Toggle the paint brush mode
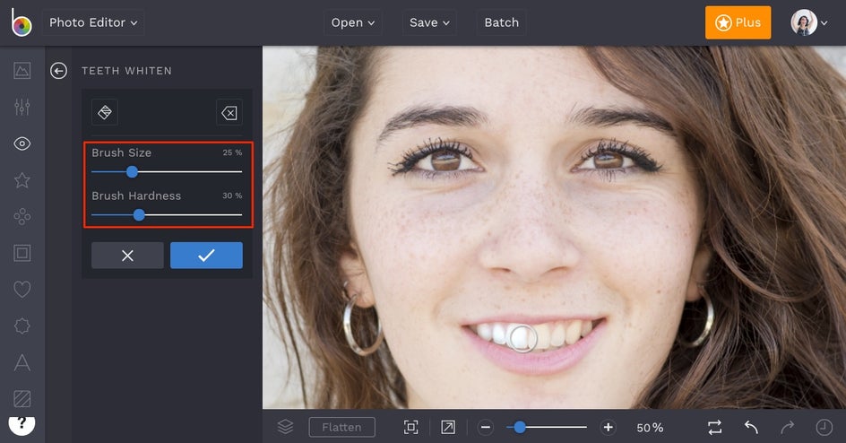Image resolution: width=846 pixels, height=443 pixels. (105, 113)
